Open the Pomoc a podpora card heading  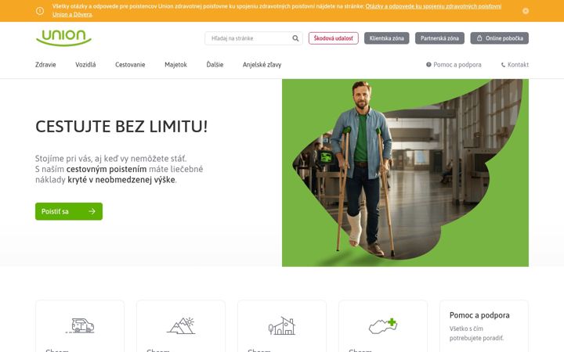click(x=479, y=315)
